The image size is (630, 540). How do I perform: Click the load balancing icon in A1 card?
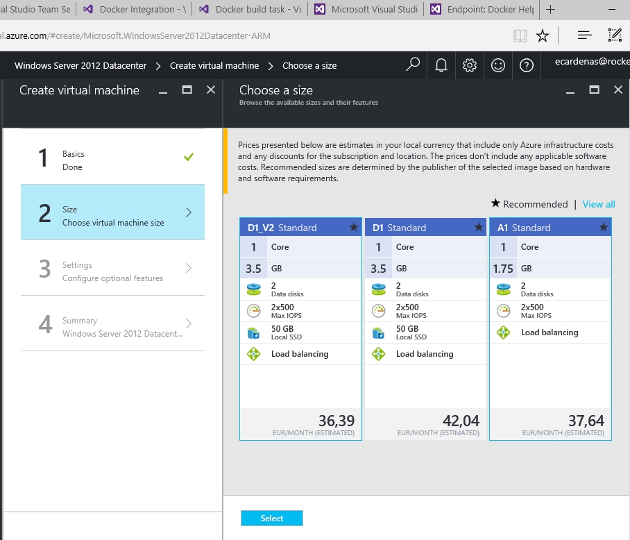coord(504,332)
